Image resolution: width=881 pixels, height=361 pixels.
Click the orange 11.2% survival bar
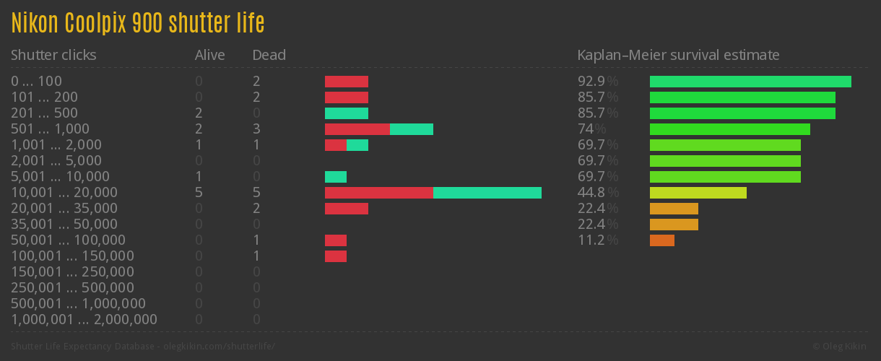(662, 240)
